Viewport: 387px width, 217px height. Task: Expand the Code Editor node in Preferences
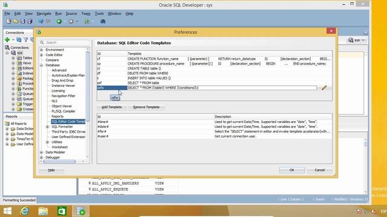coord(42,55)
